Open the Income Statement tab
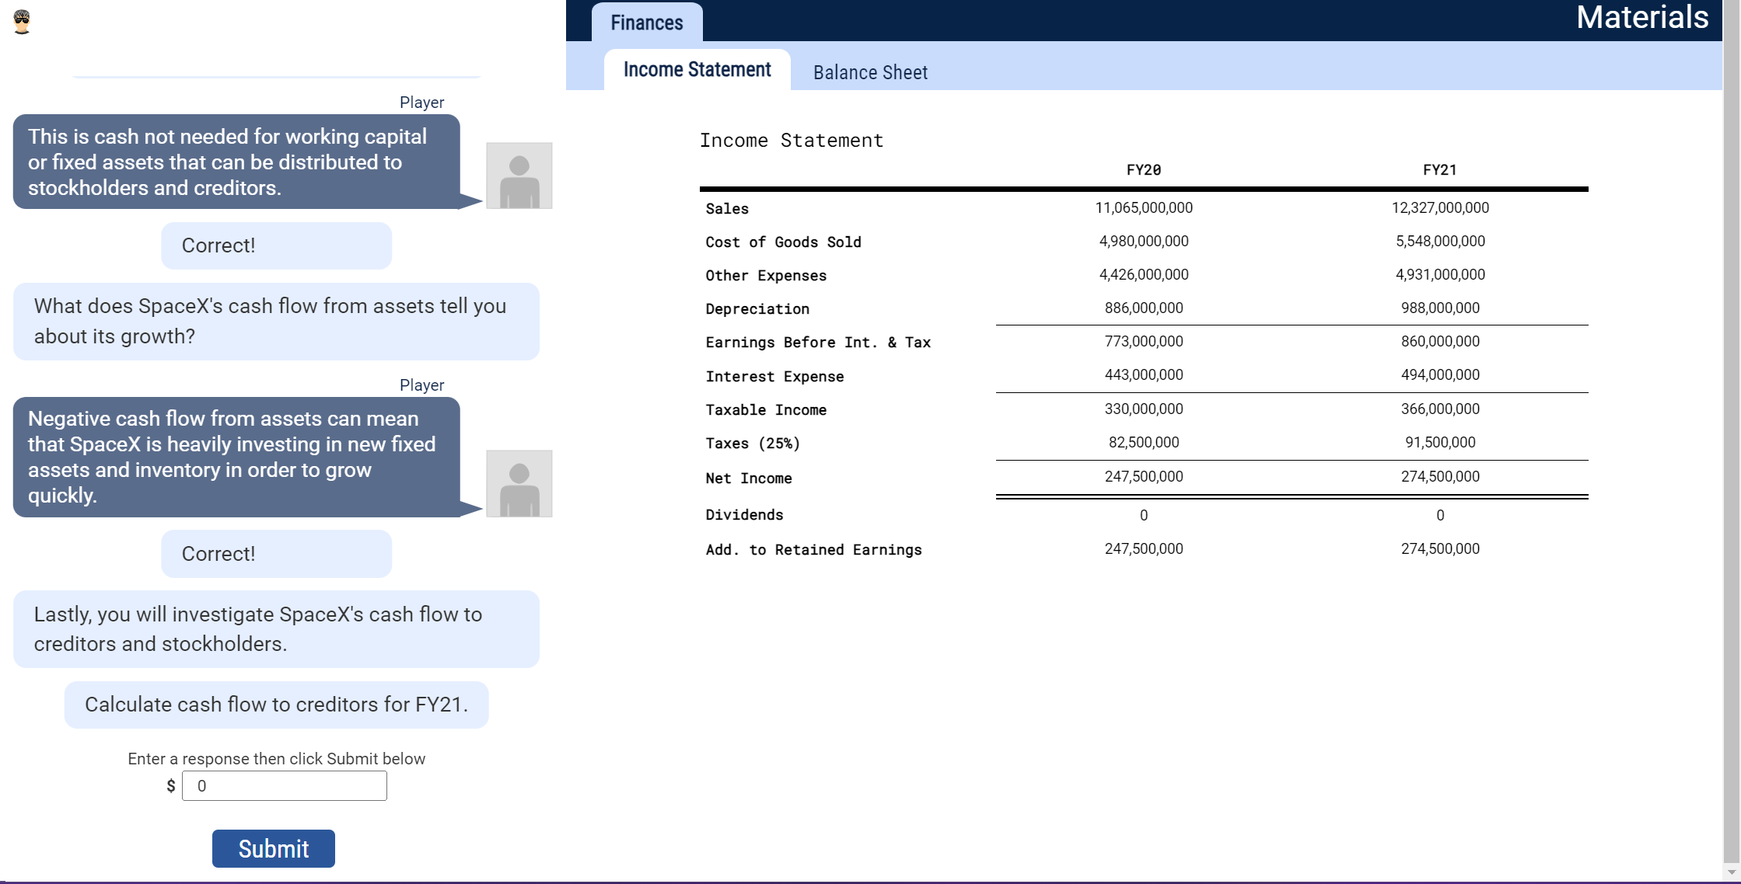The height and width of the screenshot is (884, 1741). coord(694,69)
